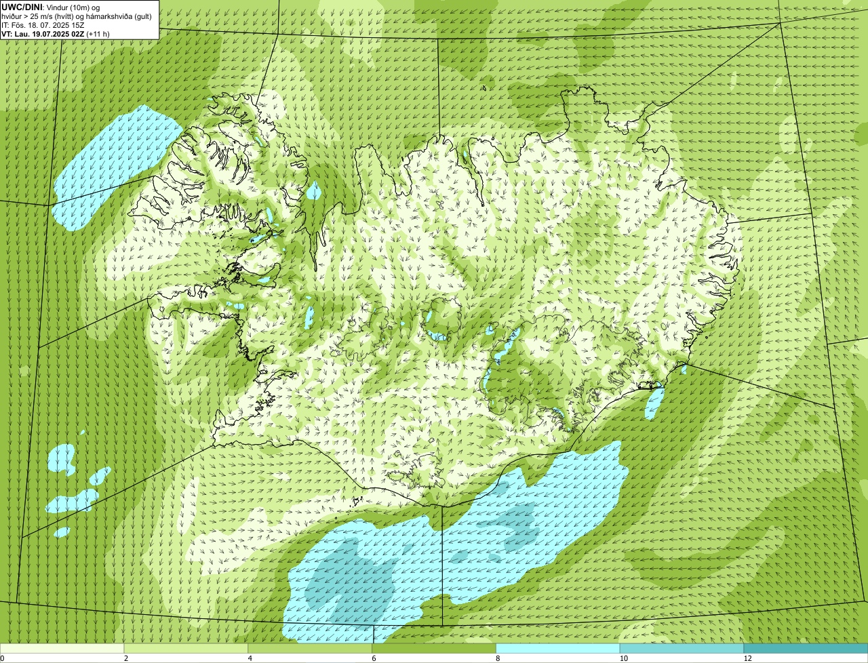
Task: Click the title line 'UWC/DINI: Vindur (10m) og'
Action: [x=51, y=7]
